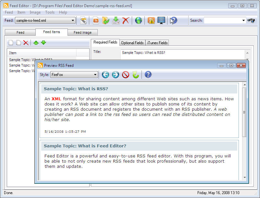The width and height of the screenshot is (260, 198).
Task: Click the open feed folder icon
Action: coord(105,20)
